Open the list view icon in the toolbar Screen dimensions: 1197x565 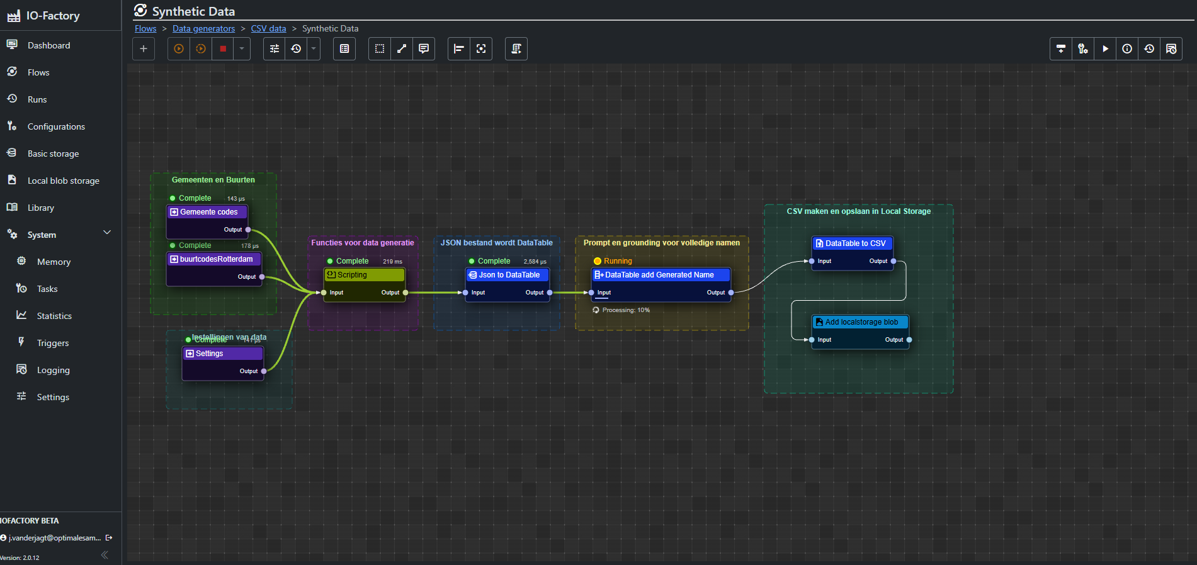click(344, 48)
